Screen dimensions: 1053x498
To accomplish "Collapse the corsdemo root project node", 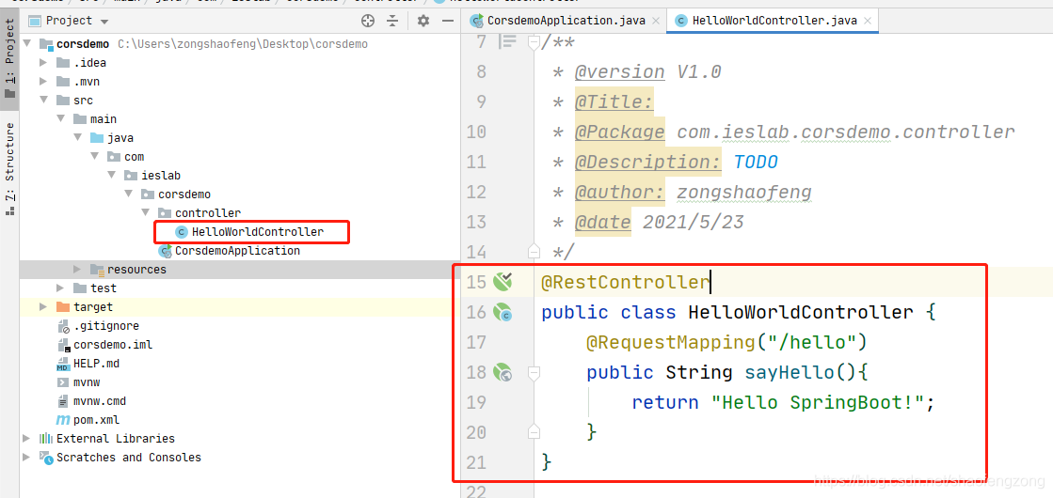I will click(x=27, y=44).
